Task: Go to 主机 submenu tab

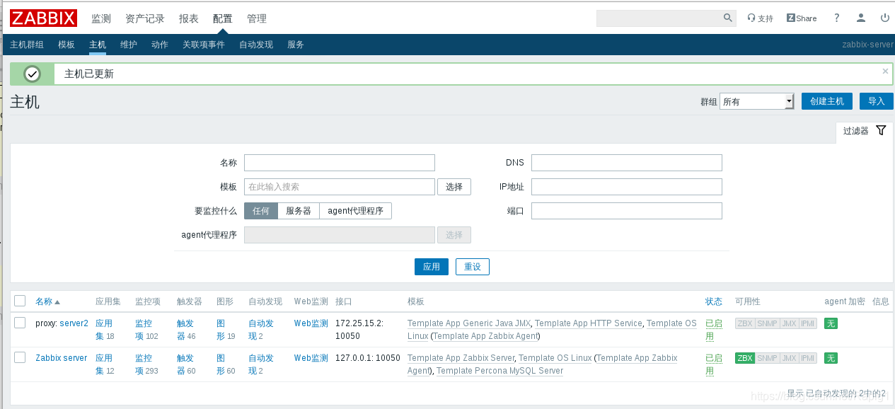Action: (98, 45)
